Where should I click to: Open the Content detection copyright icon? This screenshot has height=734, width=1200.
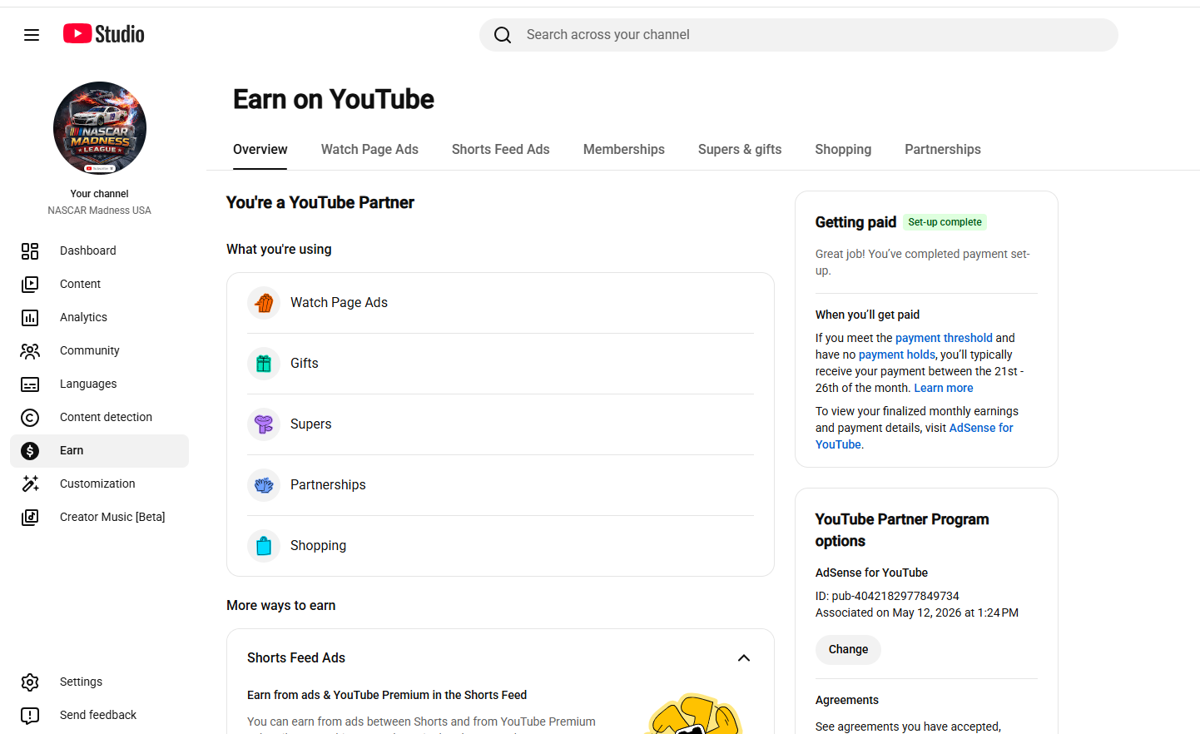(x=30, y=418)
